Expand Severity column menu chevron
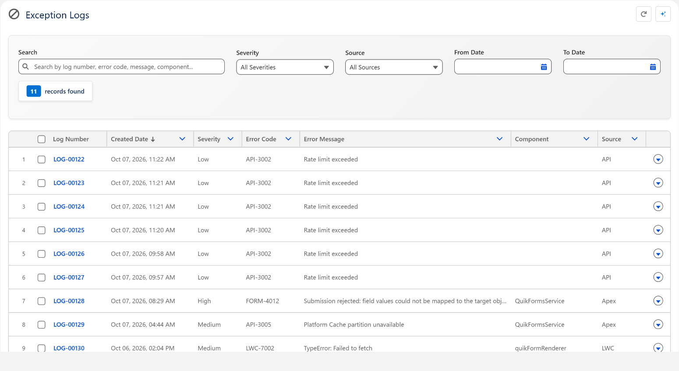 230,139
